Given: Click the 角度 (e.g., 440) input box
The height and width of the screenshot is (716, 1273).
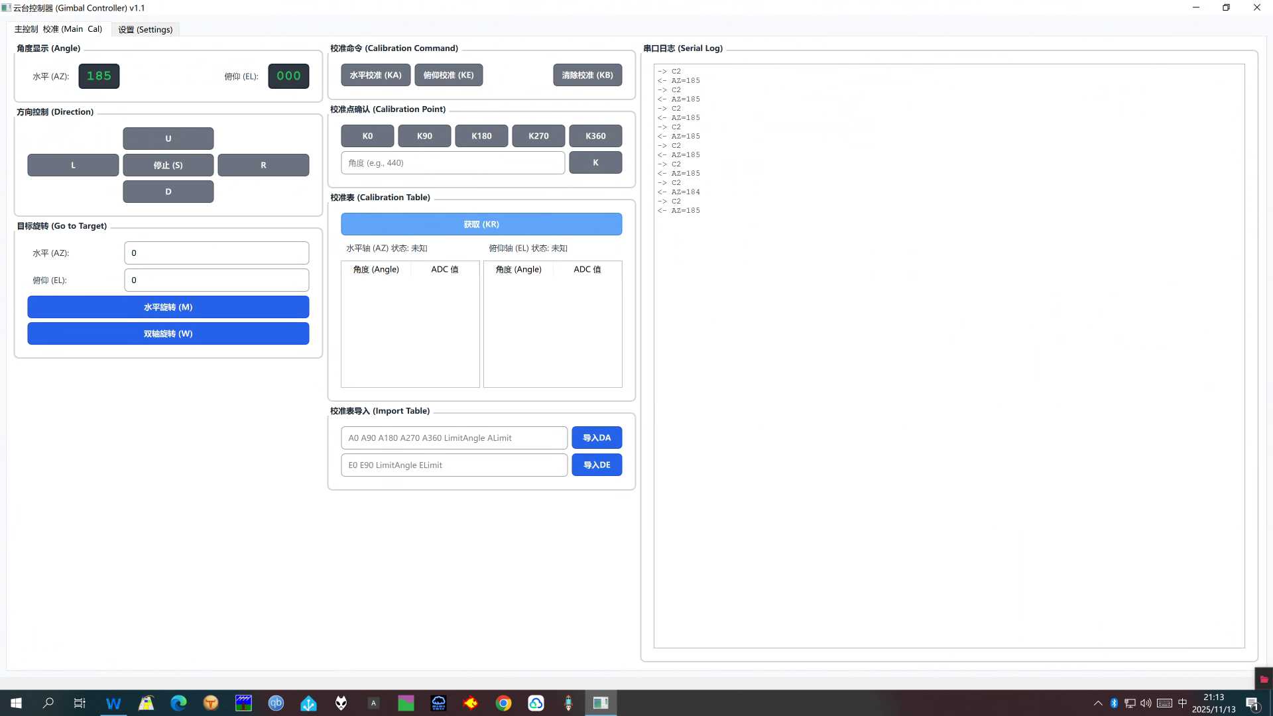Looking at the screenshot, I should 453,163.
